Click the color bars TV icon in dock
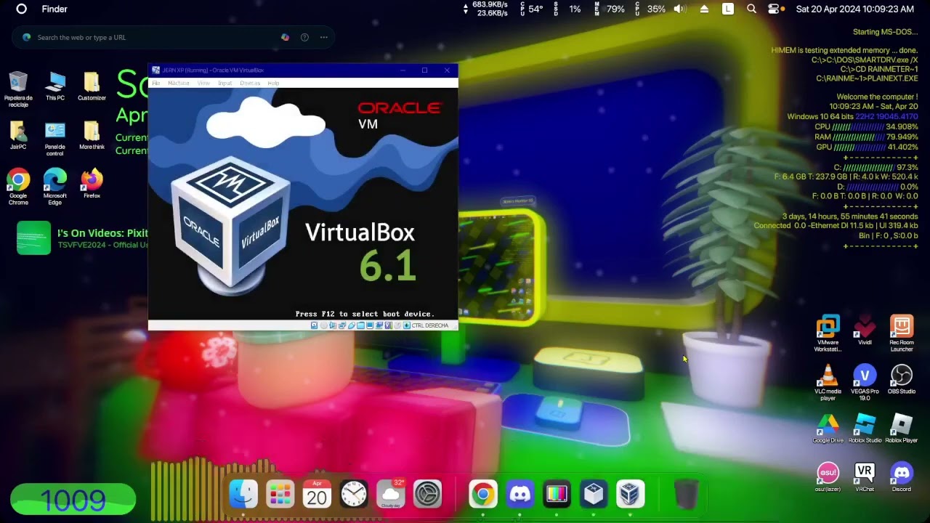Screen dimensions: 930x523 557,495
